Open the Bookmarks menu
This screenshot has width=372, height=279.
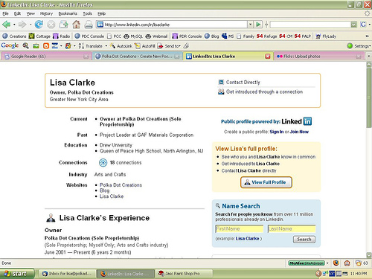point(68,13)
